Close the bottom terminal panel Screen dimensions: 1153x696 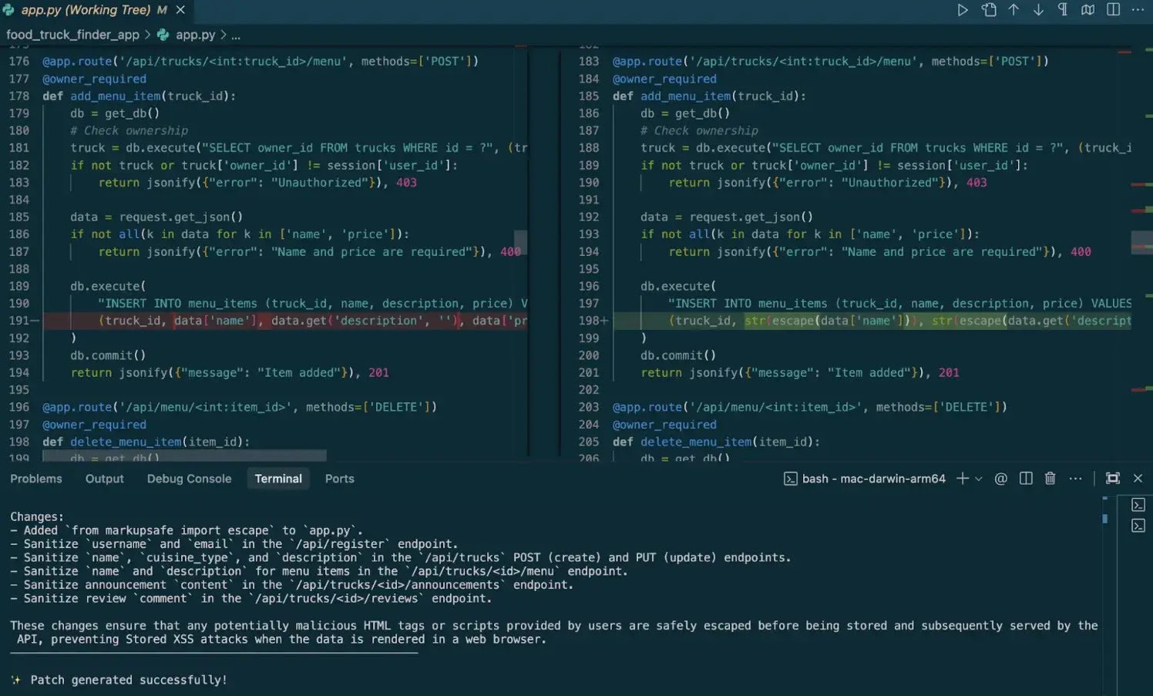coord(1138,479)
